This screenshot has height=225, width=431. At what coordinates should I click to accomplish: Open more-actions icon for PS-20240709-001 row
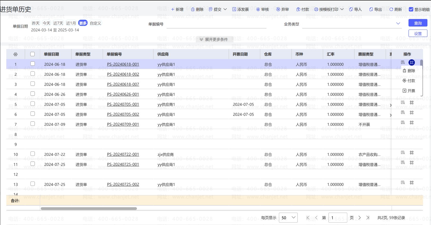tap(412, 122)
